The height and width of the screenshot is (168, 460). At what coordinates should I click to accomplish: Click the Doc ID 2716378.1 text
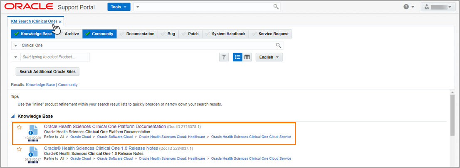click(x=184, y=127)
